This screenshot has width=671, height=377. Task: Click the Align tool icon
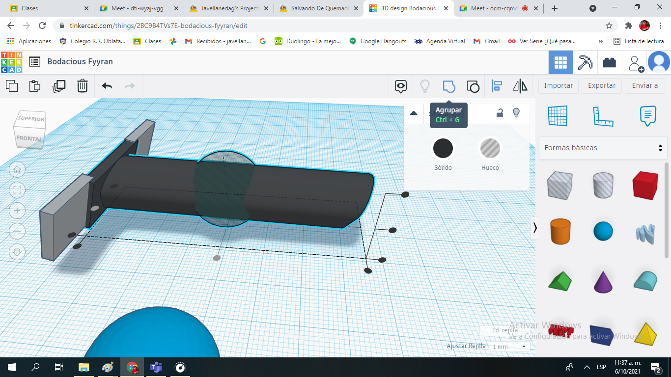[497, 86]
